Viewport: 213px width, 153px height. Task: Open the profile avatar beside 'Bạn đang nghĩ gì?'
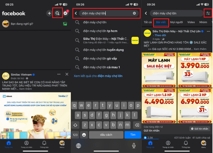pos(6,24)
